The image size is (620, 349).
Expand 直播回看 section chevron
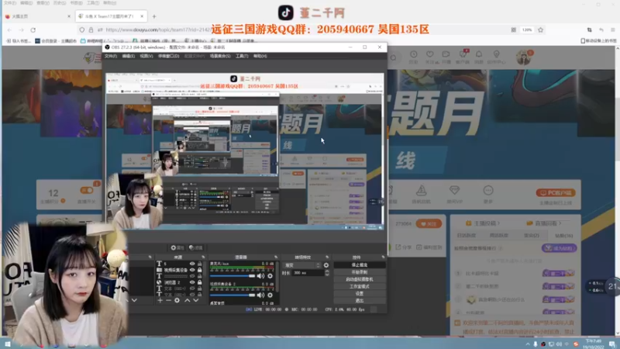tap(560, 223)
